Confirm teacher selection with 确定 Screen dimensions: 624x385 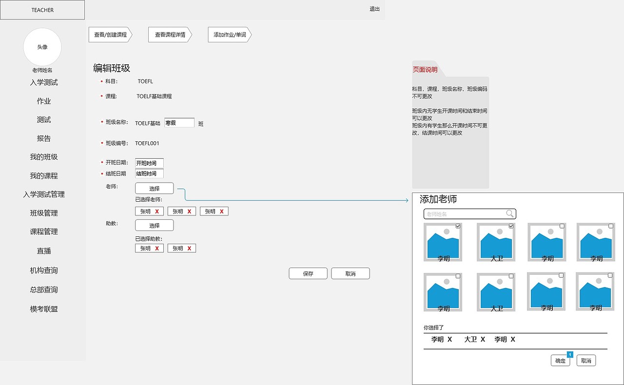pyautogui.click(x=561, y=361)
